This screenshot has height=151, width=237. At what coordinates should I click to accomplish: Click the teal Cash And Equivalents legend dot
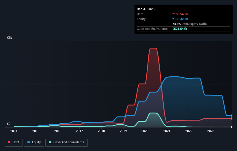(x=50, y=142)
